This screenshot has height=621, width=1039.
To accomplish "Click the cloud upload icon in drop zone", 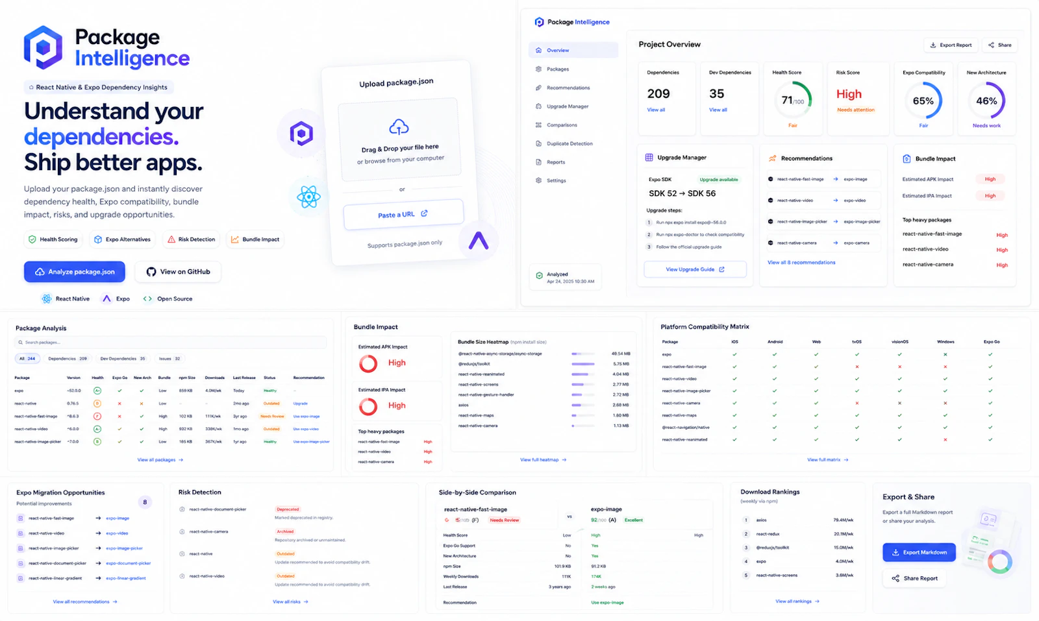I will coord(399,127).
